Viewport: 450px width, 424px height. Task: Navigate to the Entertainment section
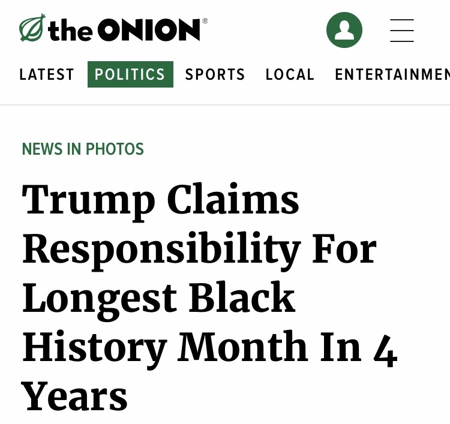pos(391,74)
